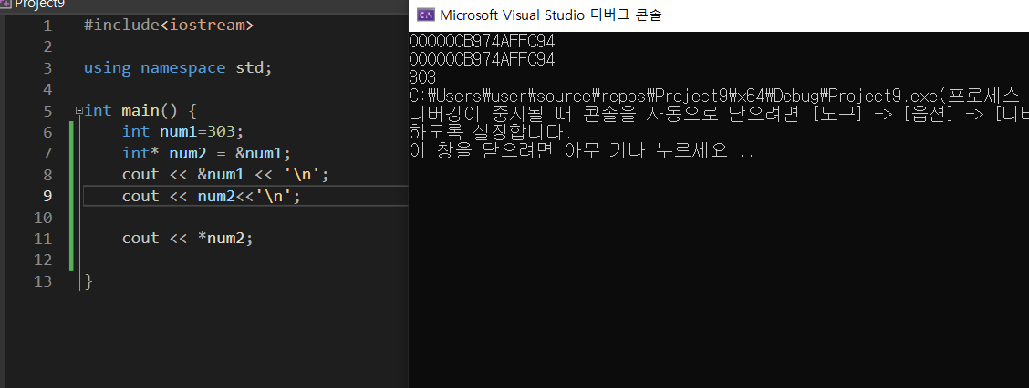
Task: Click the 'cout << &num1' code line
Action: (x=225, y=174)
